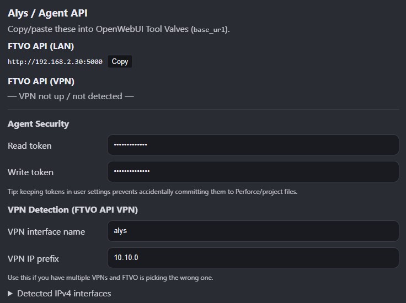This screenshot has width=406, height=303.
Task: Click the VPN not up / not detected status
Action: coord(71,96)
